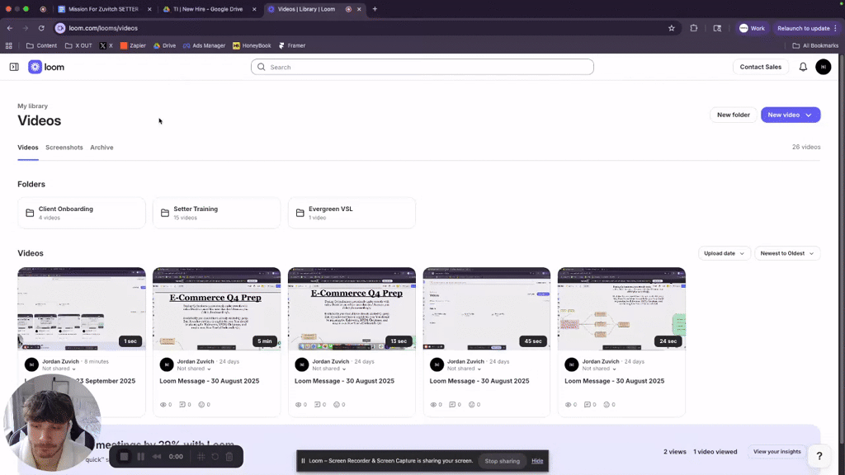Image resolution: width=845 pixels, height=475 pixels.
Task: Click Stop sharing in the banner
Action: pos(502,461)
